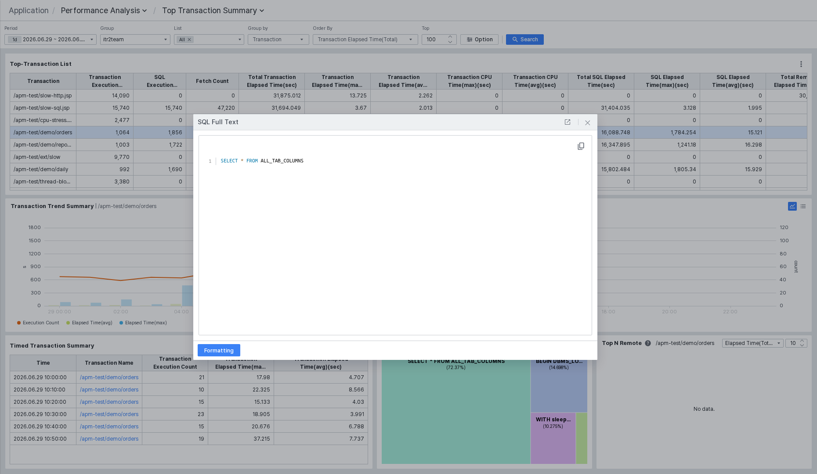Toggle Execution Count legend series
The image size is (817, 474).
point(38,323)
